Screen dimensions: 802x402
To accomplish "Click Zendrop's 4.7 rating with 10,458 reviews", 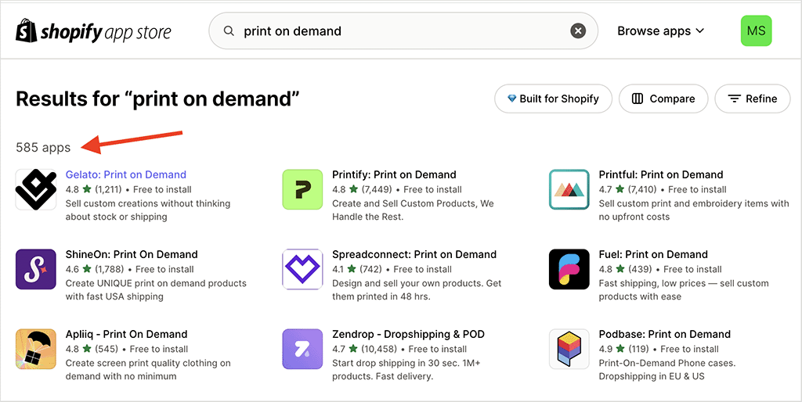I will 365,349.
